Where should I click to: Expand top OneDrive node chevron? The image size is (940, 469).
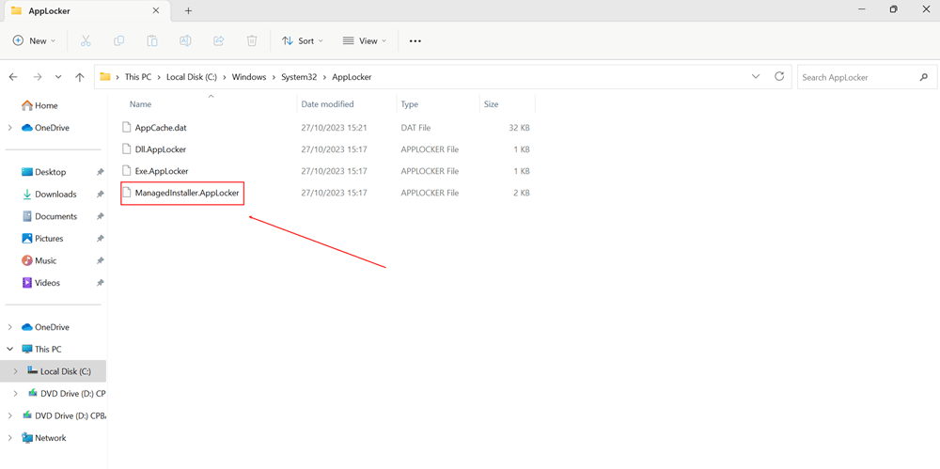9,128
